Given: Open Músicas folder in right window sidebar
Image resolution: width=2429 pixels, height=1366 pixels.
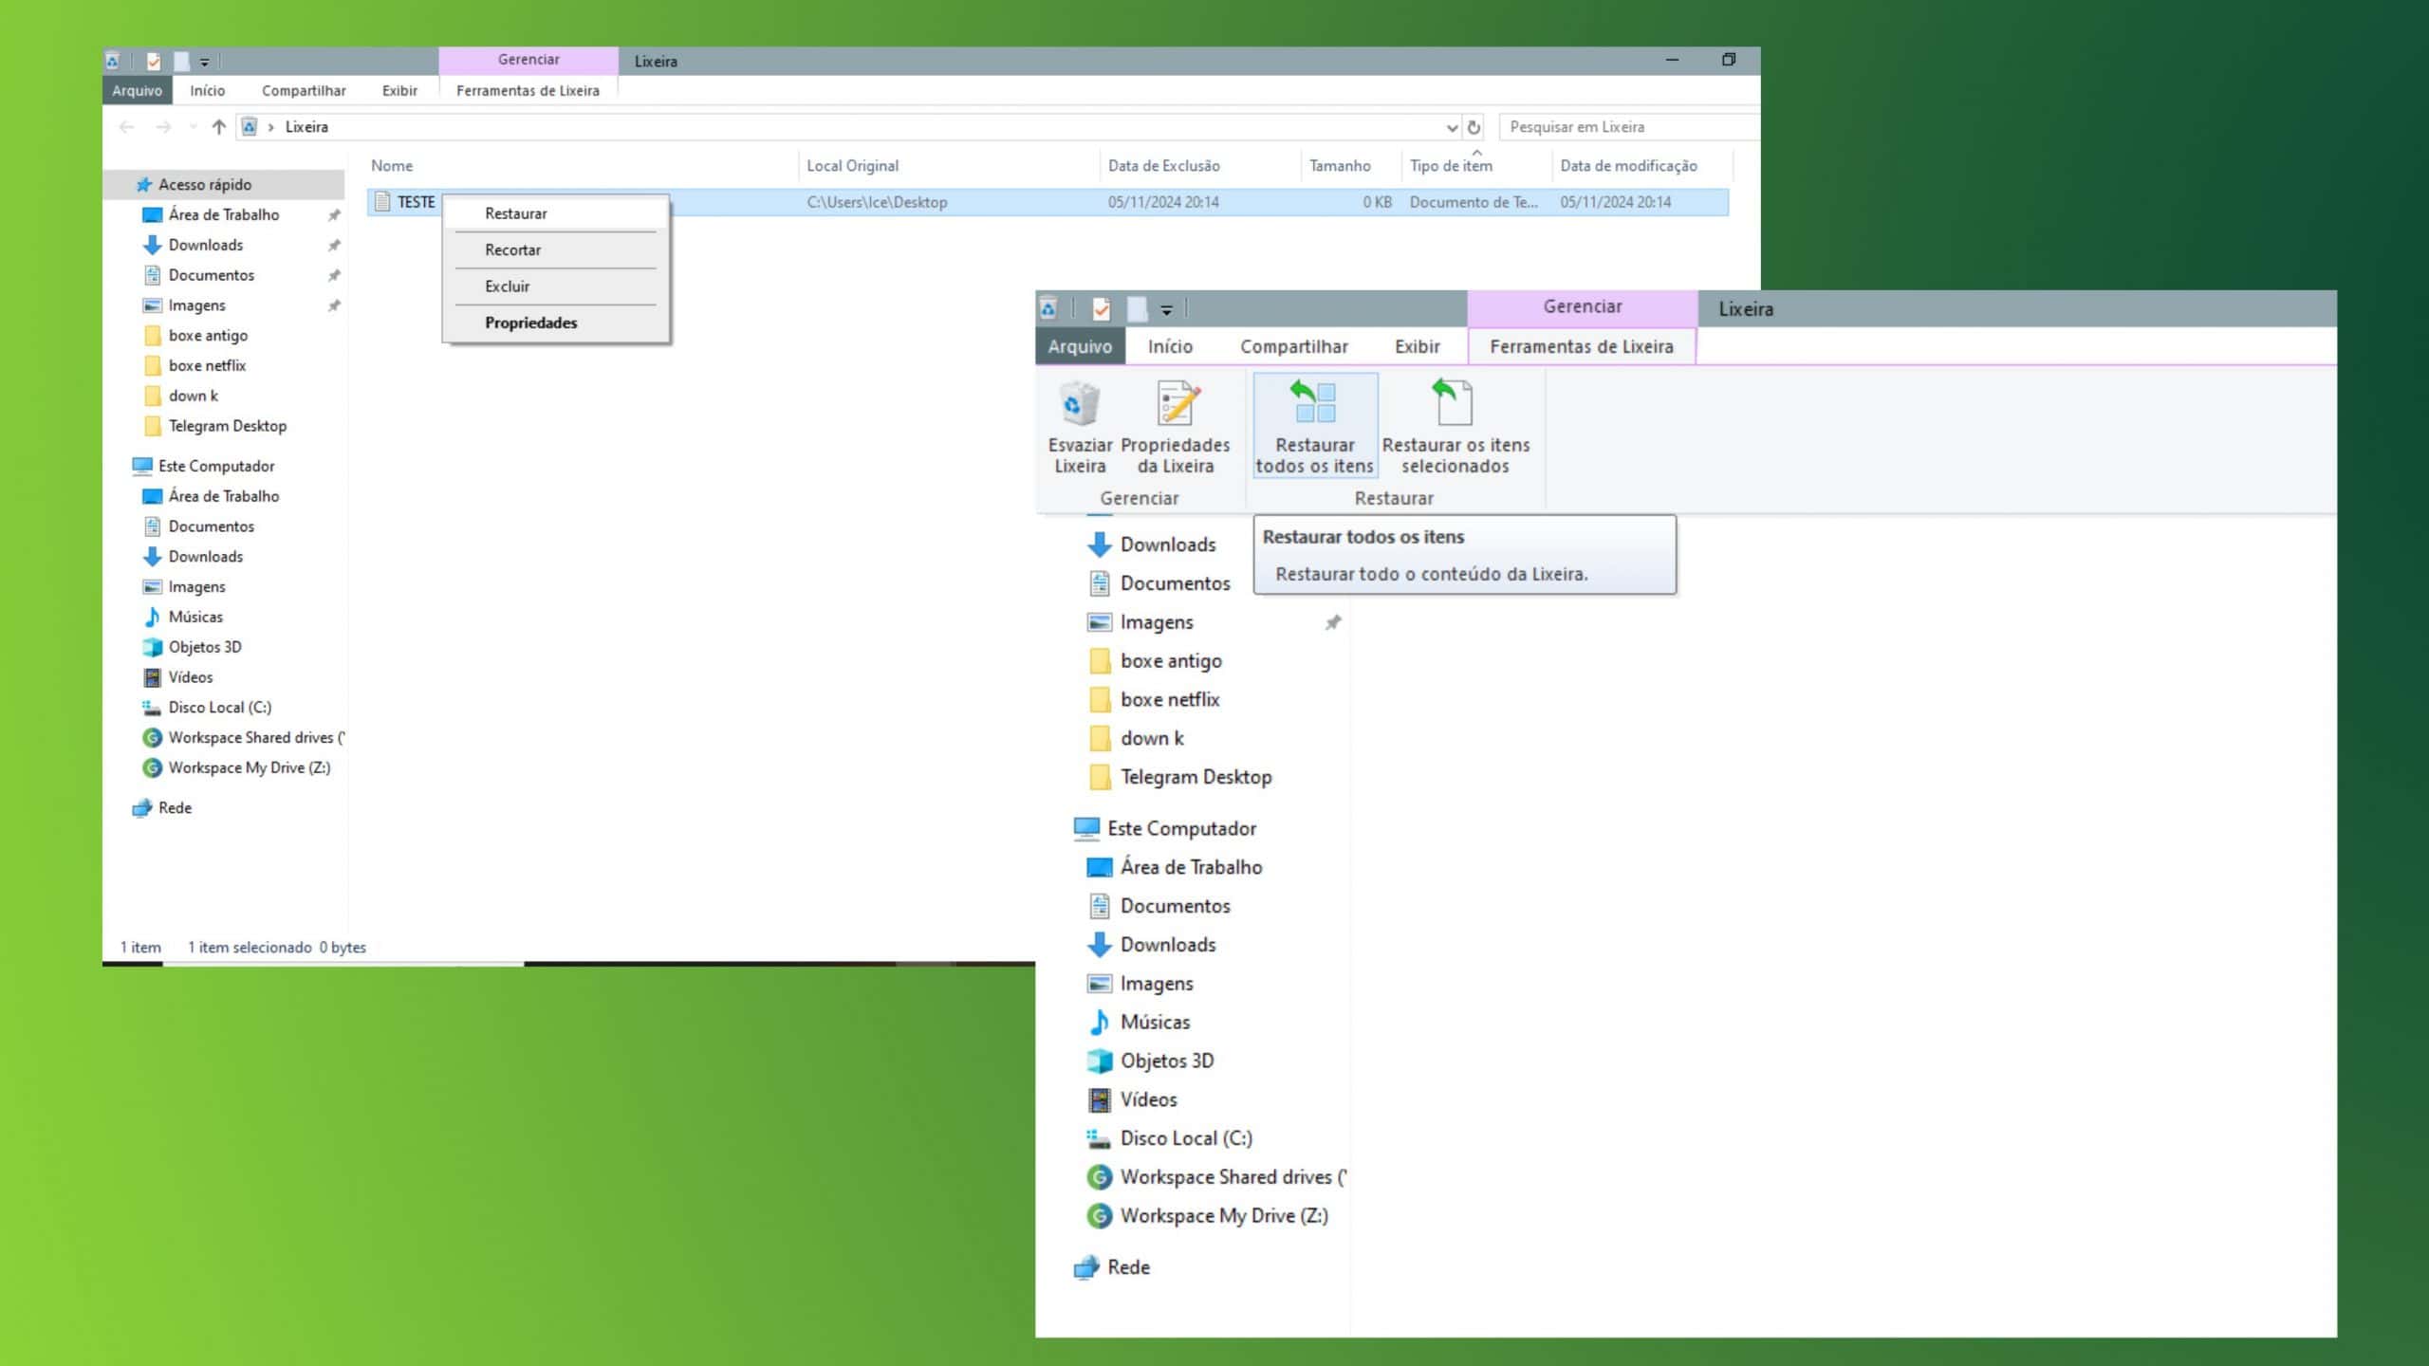Looking at the screenshot, I should 1154,1022.
